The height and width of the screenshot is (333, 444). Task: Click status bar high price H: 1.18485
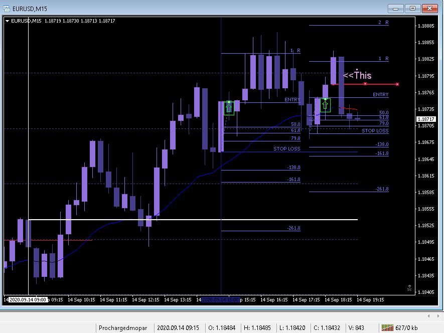click(x=257, y=328)
